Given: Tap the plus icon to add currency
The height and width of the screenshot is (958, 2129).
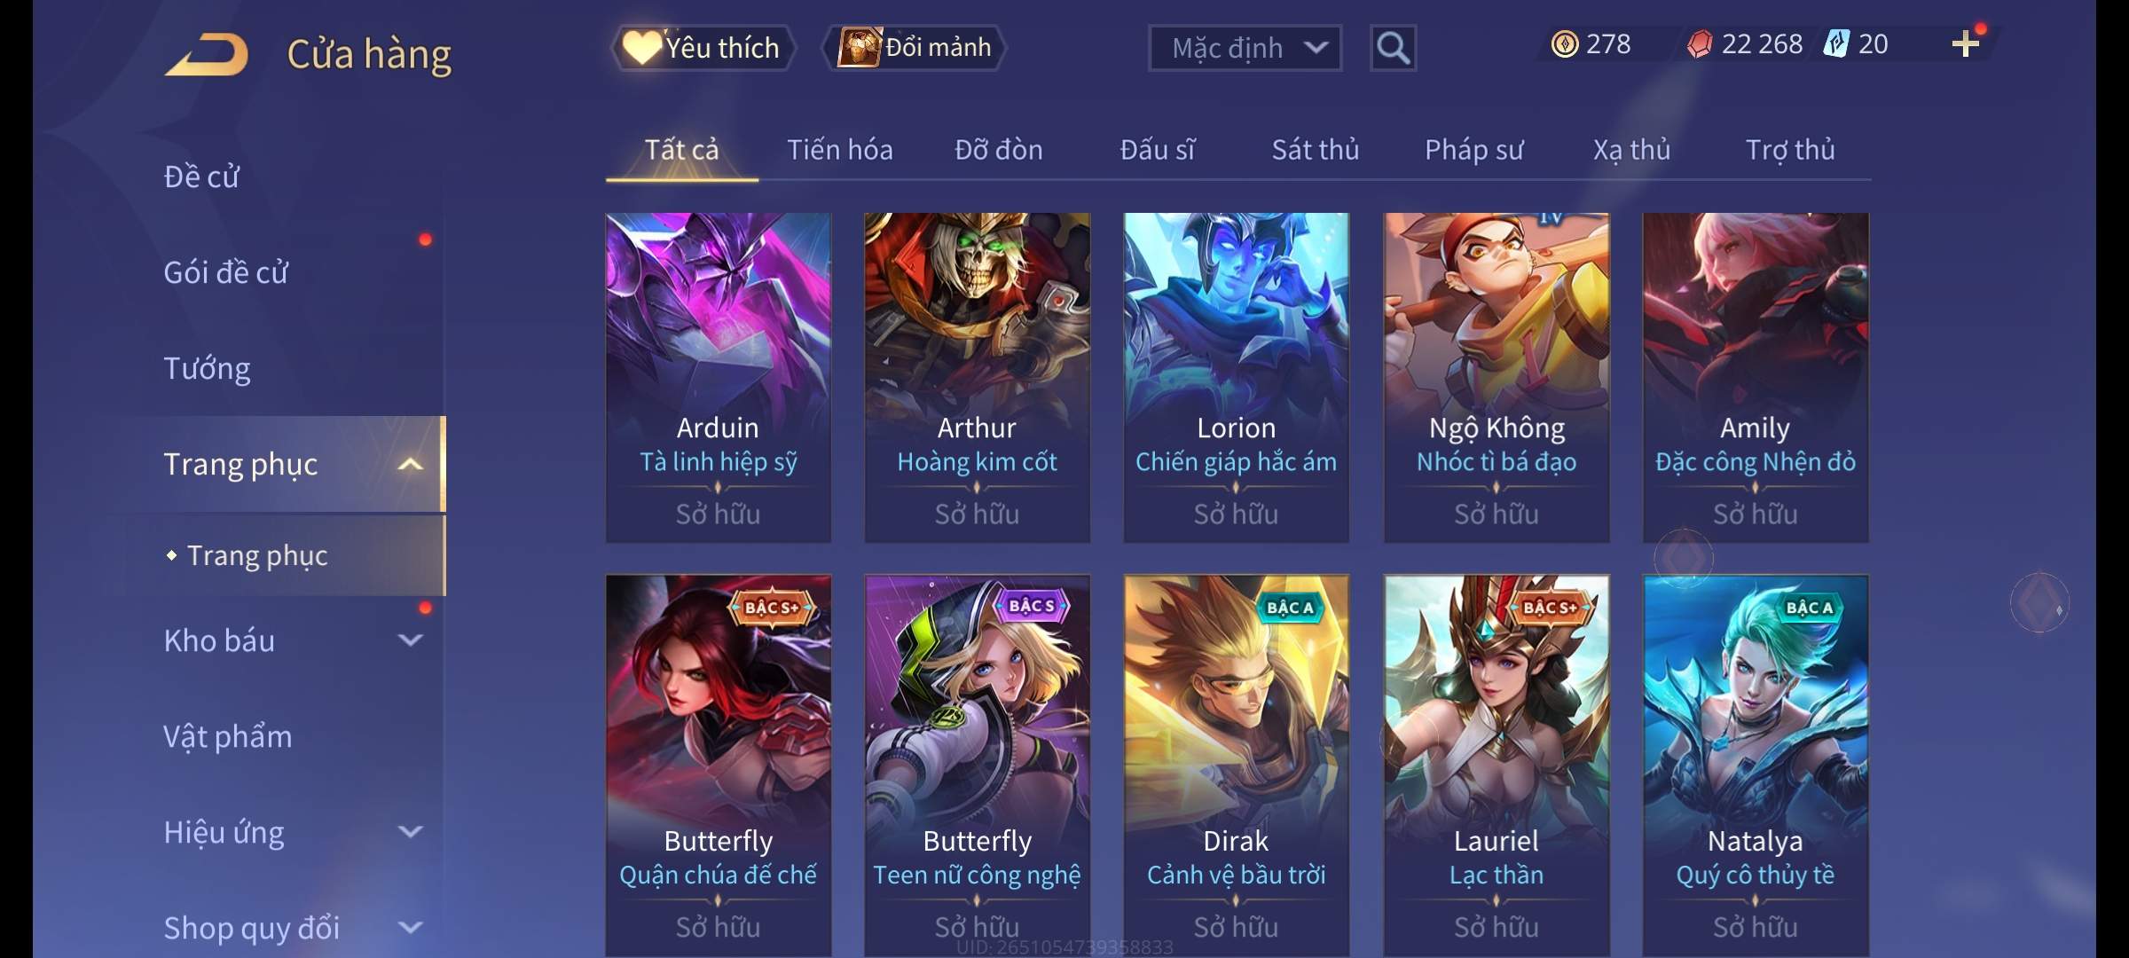Looking at the screenshot, I should click(x=1966, y=44).
